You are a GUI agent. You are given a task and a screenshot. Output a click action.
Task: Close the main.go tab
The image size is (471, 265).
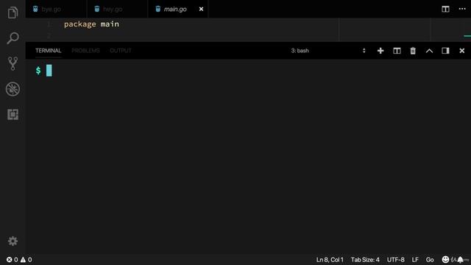pyautogui.click(x=201, y=9)
